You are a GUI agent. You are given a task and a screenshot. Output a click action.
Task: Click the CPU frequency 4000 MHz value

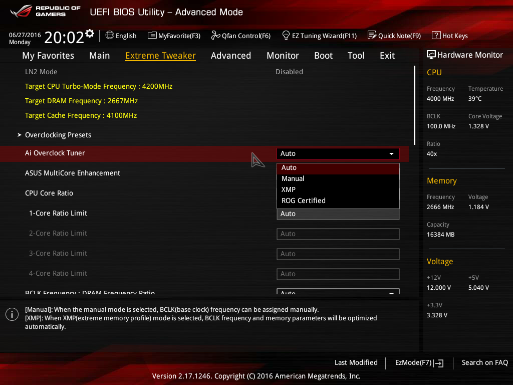tap(440, 99)
